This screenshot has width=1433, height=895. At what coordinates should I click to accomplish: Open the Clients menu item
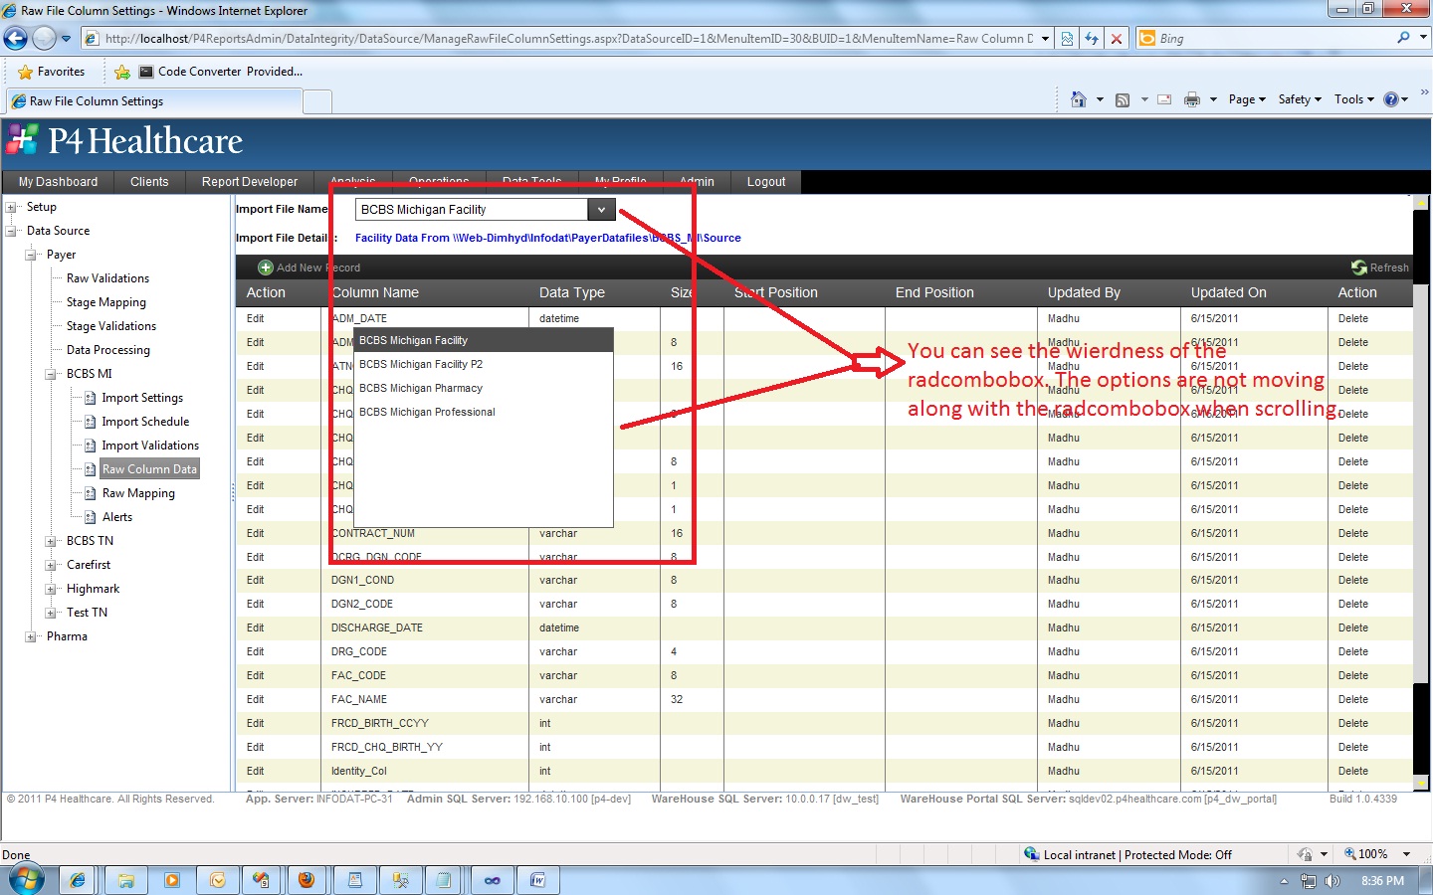click(x=149, y=182)
